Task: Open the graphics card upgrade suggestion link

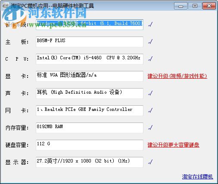Action: tap(178, 76)
